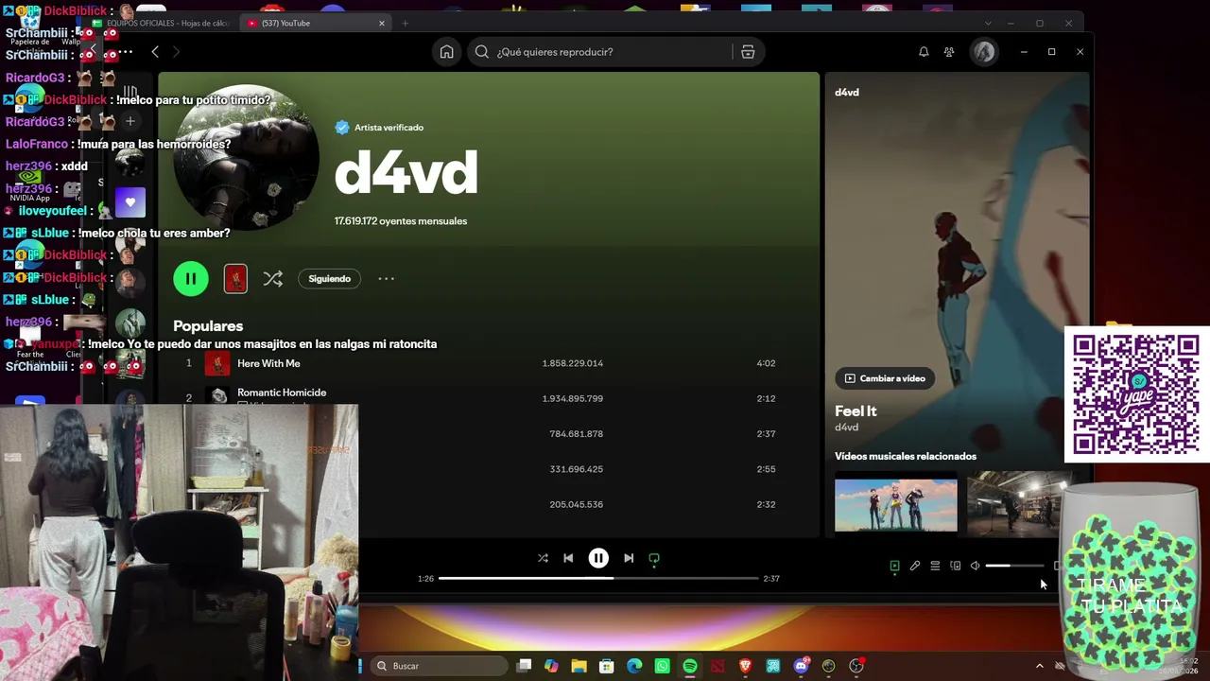Screen dimensions: 1210x681
Task: Open Task View on the taskbar
Action: coord(524,666)
